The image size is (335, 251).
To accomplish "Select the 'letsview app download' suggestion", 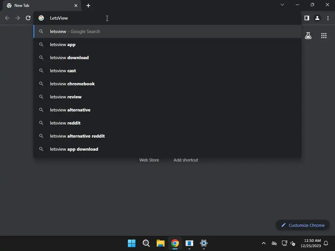I will click(x=167, y=149).
